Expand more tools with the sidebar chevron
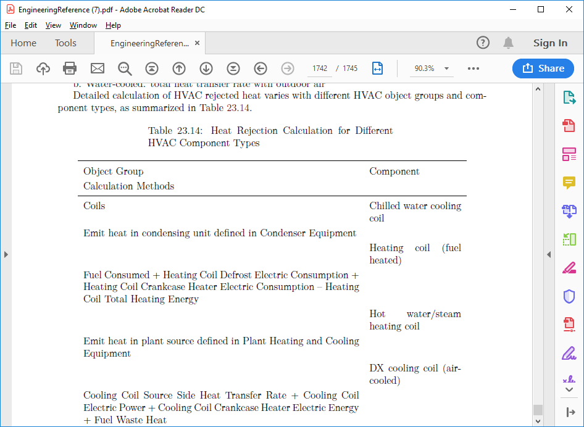This screenshot has height=427, width=584. (569, 389)
